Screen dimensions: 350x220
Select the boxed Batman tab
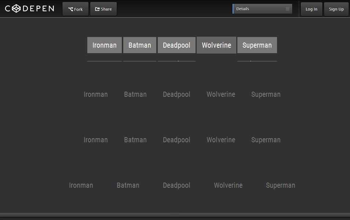pos(140,45)
